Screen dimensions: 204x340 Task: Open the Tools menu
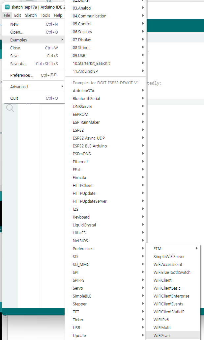coord(45,15)
